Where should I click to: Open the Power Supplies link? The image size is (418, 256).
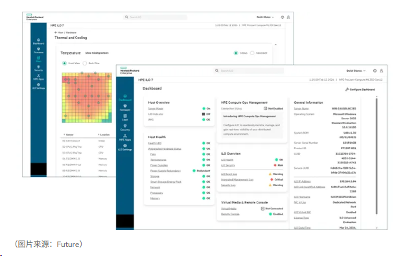[159, 165]
